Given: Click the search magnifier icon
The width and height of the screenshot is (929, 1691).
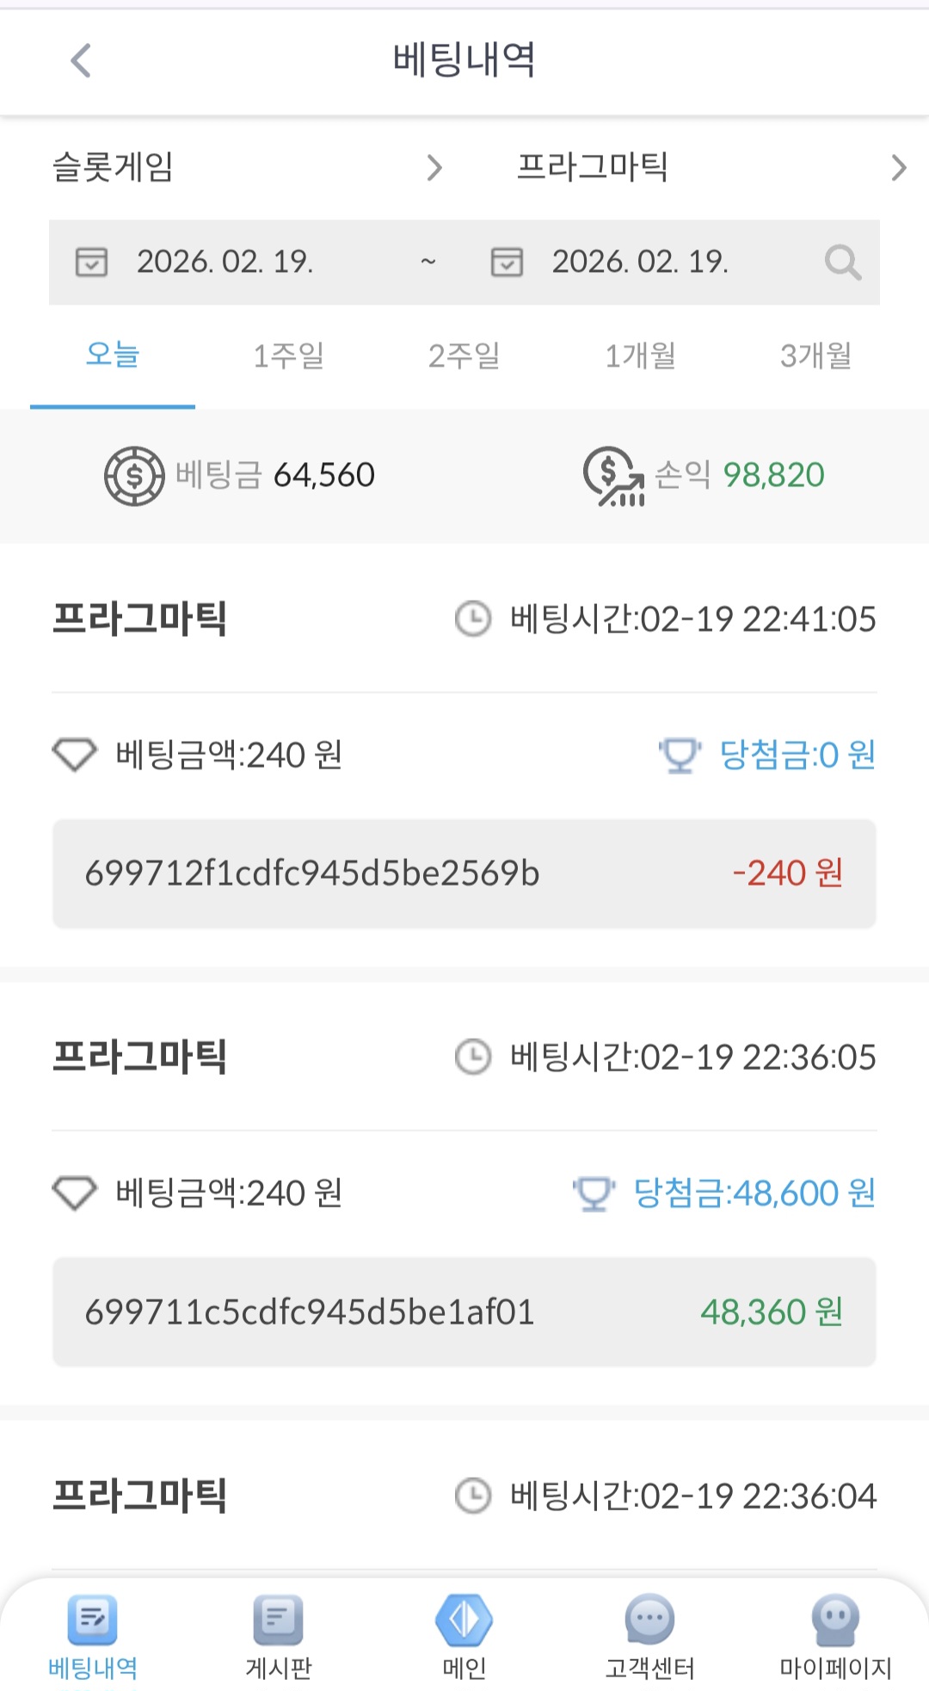Looking at the screenshot, I should (x=842, y=262).
